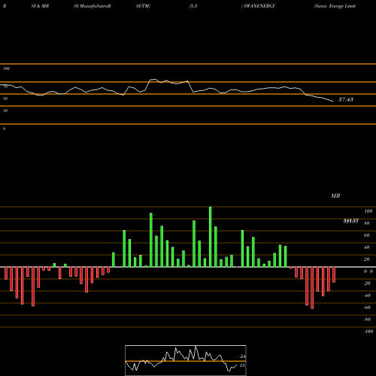The image size is (376, 376).
Task: Click the 'SI & MR' header label
Action: [x=40, y=6]
